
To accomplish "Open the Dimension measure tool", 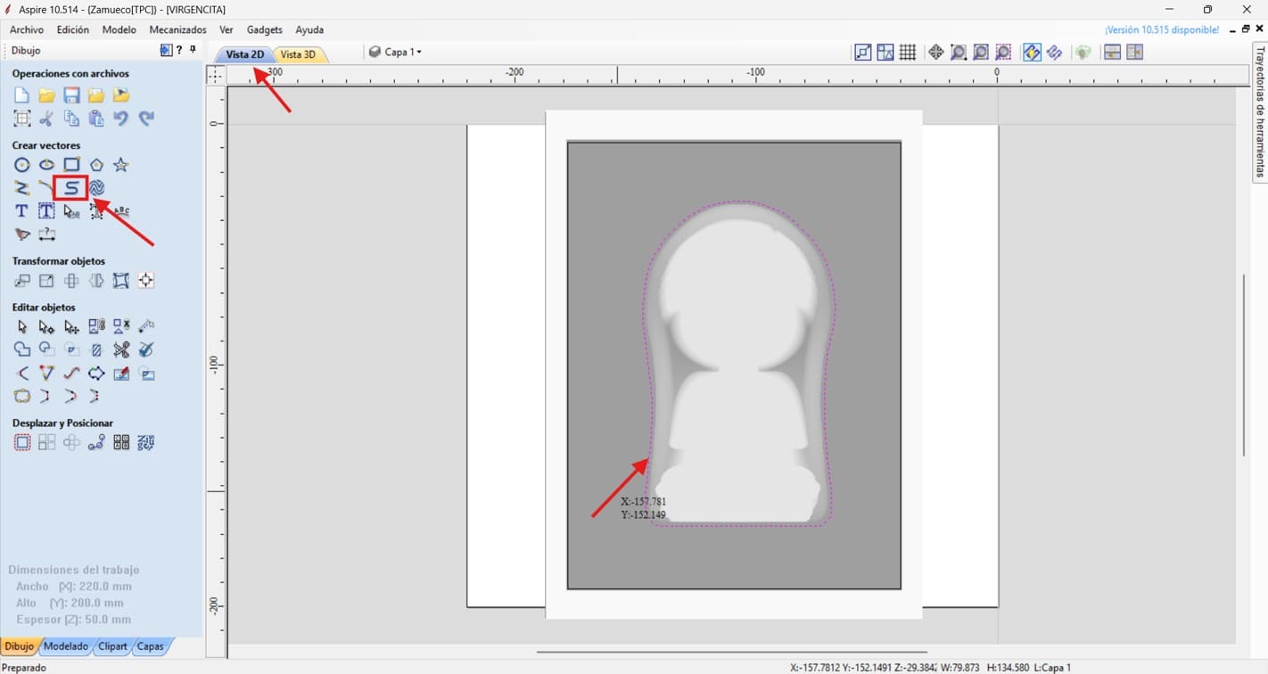I will coord(46,234).
